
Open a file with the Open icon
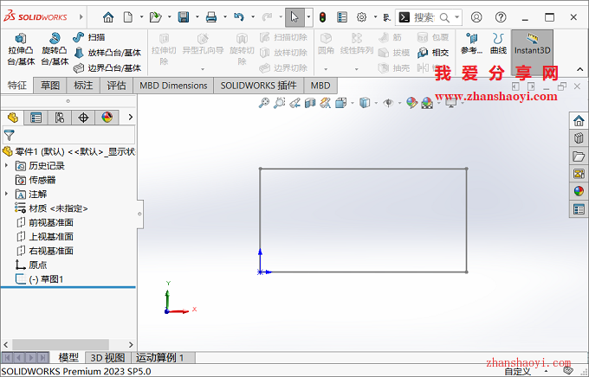pyautogui.click(x=155, y=17)
